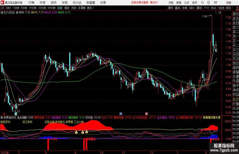Click the 获利盘: 84.46 indicator value
This screenshot has width=239, height=154.
tap(93, 118)
